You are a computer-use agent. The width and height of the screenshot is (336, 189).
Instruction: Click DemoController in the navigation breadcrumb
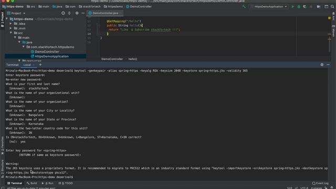click(139, 7)
